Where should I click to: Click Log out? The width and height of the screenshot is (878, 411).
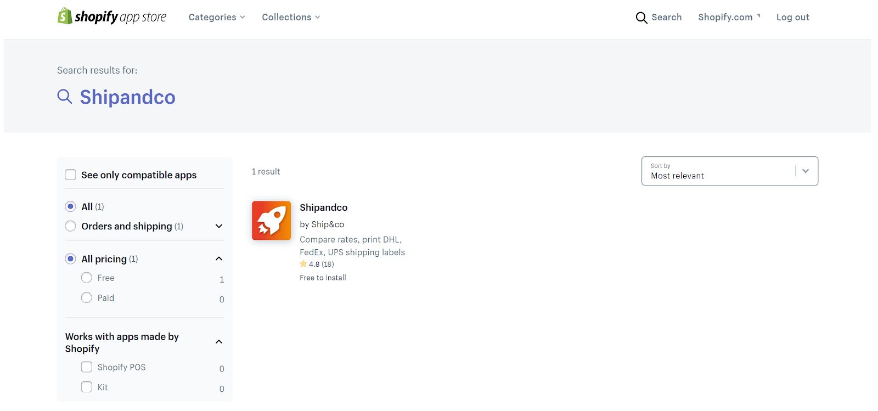793,17
